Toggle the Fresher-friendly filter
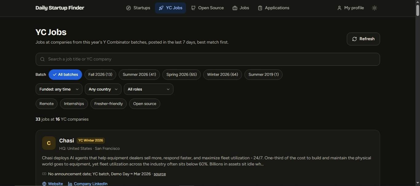420x186 pixels. pos(109,104)
